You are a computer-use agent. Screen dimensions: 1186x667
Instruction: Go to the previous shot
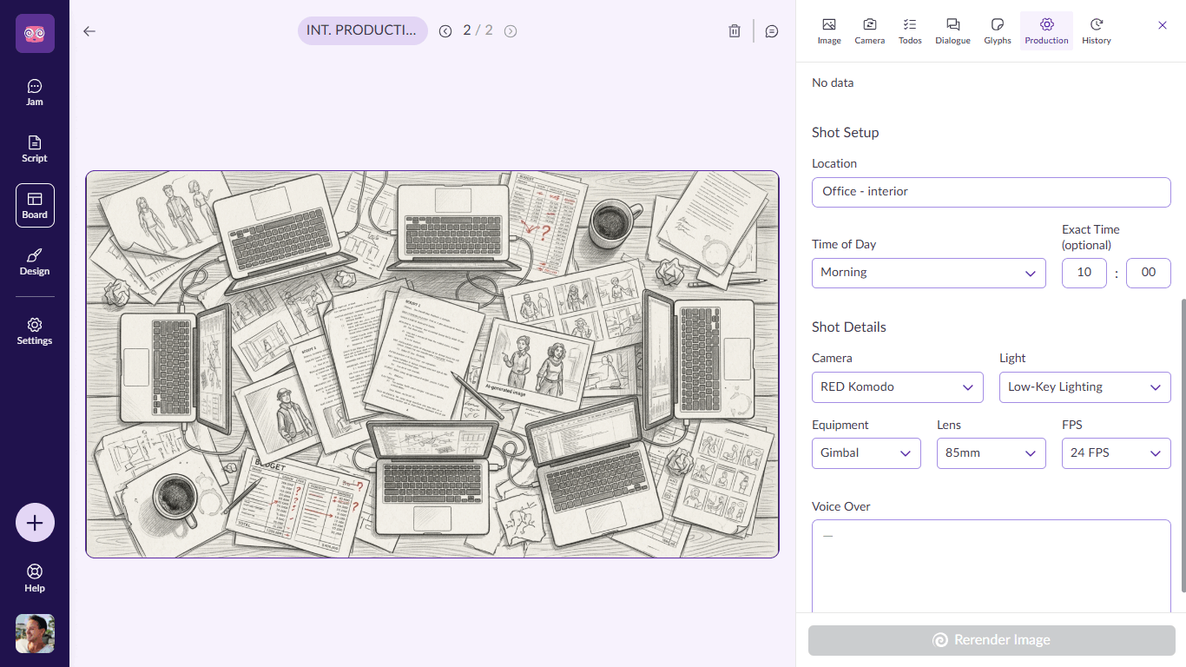[445, 31]
